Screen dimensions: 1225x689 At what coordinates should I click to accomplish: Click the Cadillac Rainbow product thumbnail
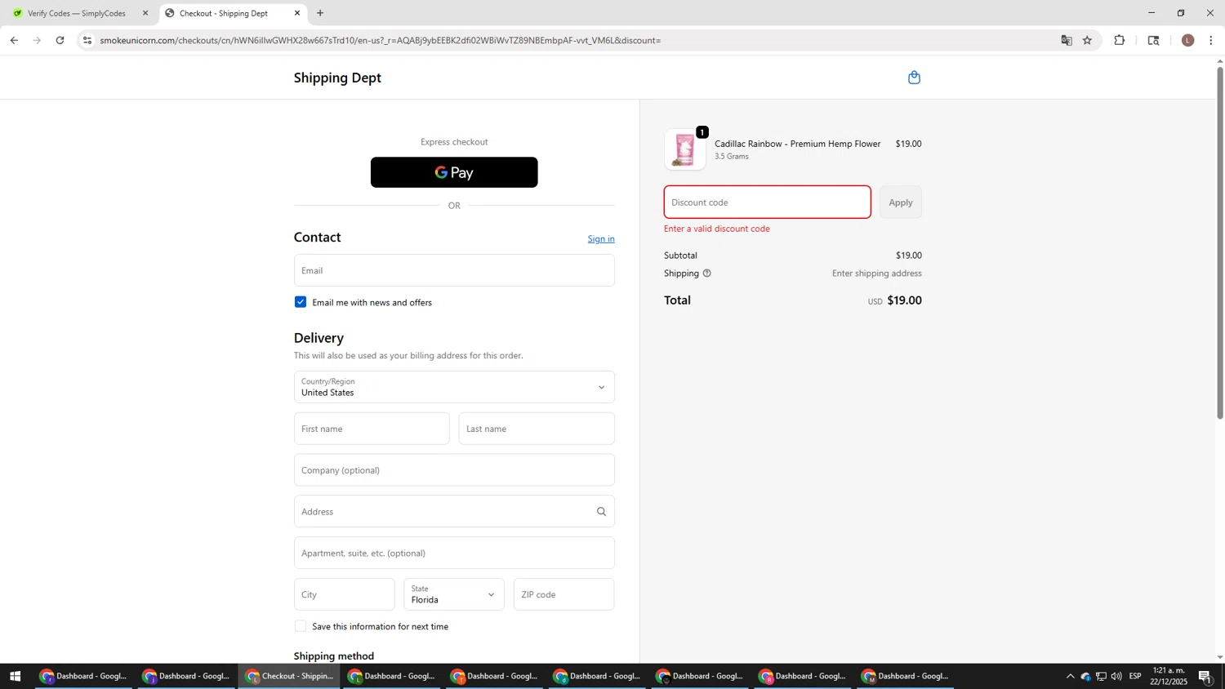tap(684, 149)
